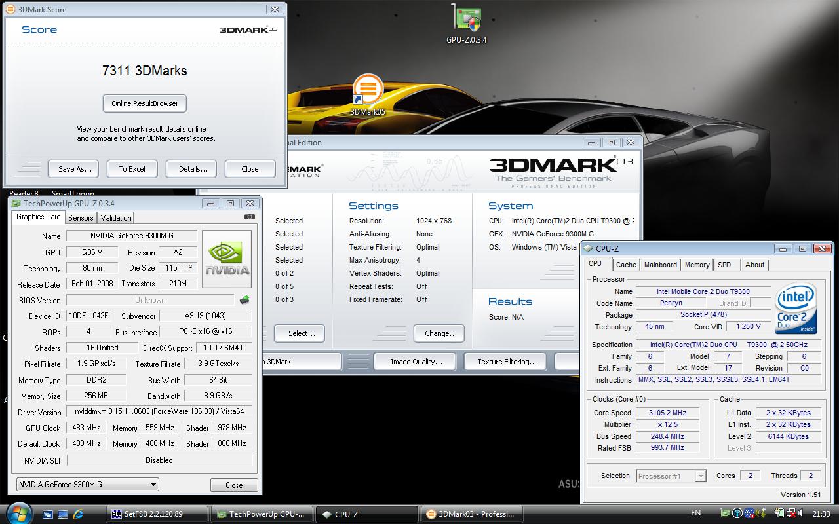Open the About tab in CPU-Z
This screenshot has width=839, height=524.
tap(754, 265)
